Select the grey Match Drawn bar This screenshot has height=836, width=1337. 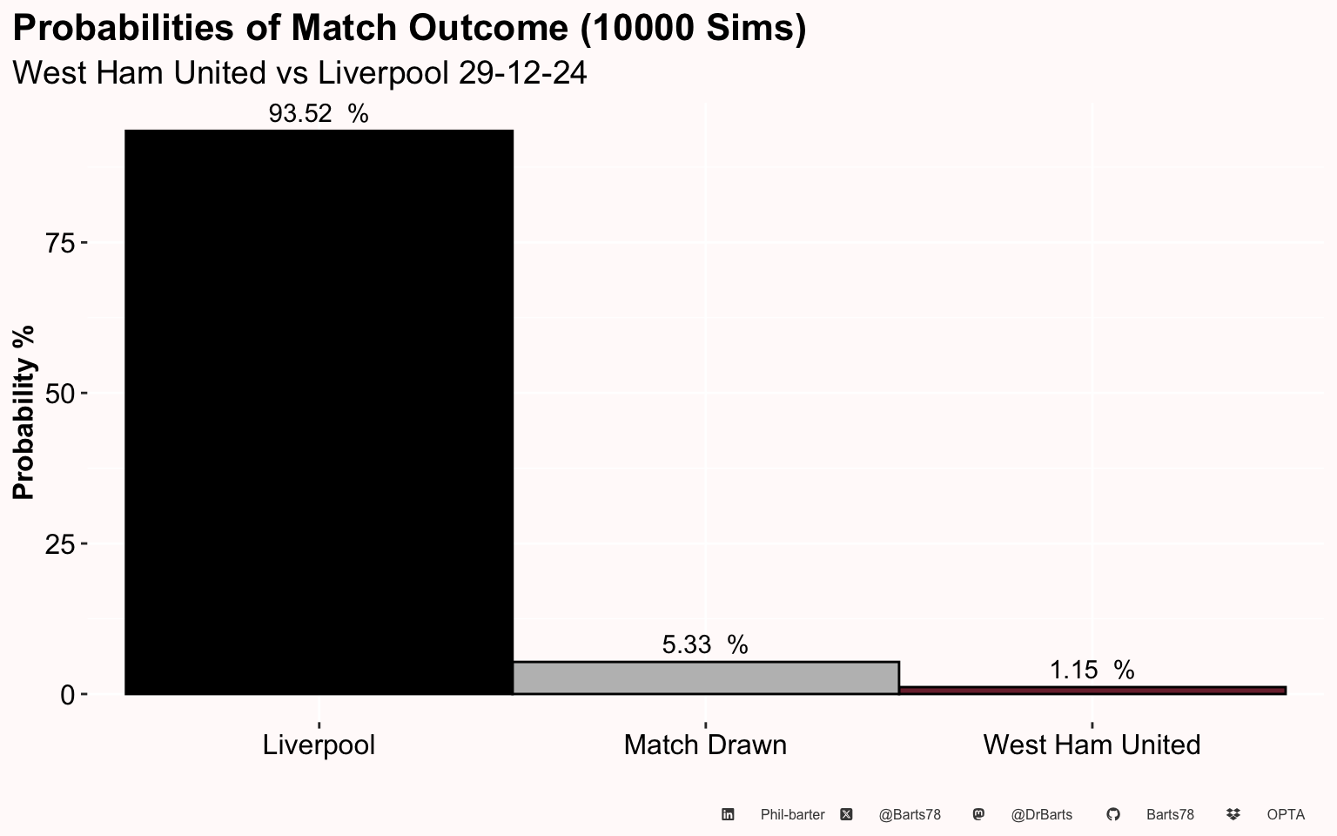[x=705, y=678]
